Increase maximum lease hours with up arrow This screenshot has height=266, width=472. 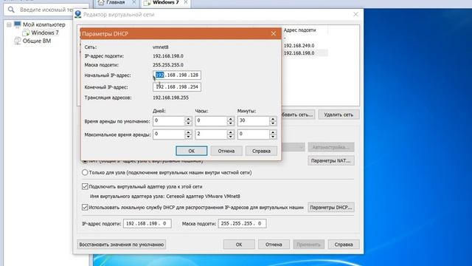click(x=231, y=132)
